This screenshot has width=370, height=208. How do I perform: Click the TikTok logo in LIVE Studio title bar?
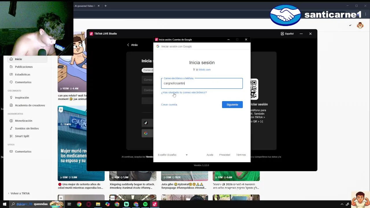coord(91,34)
